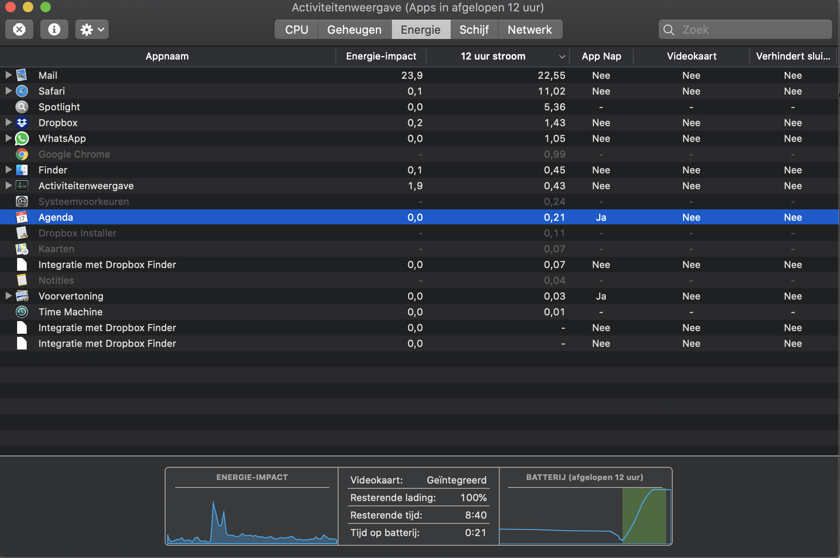Click the Time Machine clock icon
840x558 pixels.
[x=22, y=312]
